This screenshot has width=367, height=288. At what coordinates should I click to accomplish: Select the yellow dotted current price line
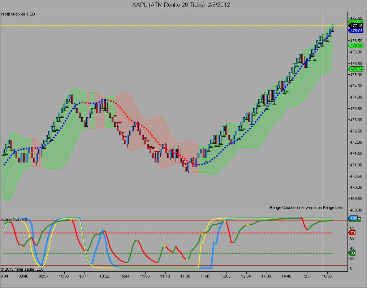174,26
